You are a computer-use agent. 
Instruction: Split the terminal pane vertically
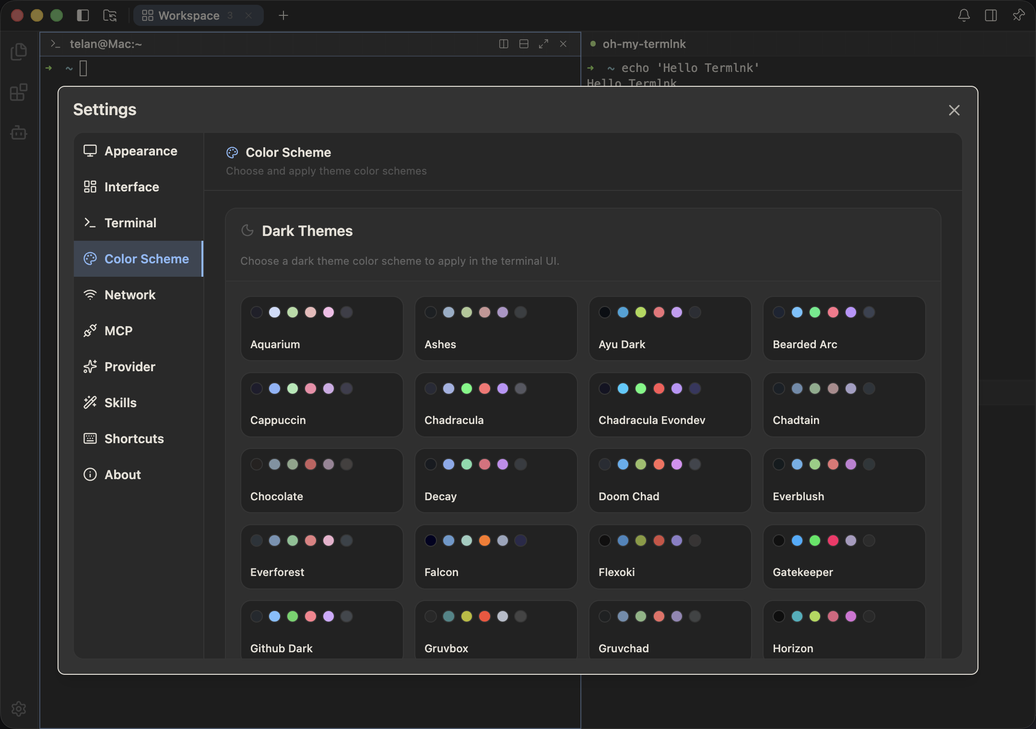[504, 44]
